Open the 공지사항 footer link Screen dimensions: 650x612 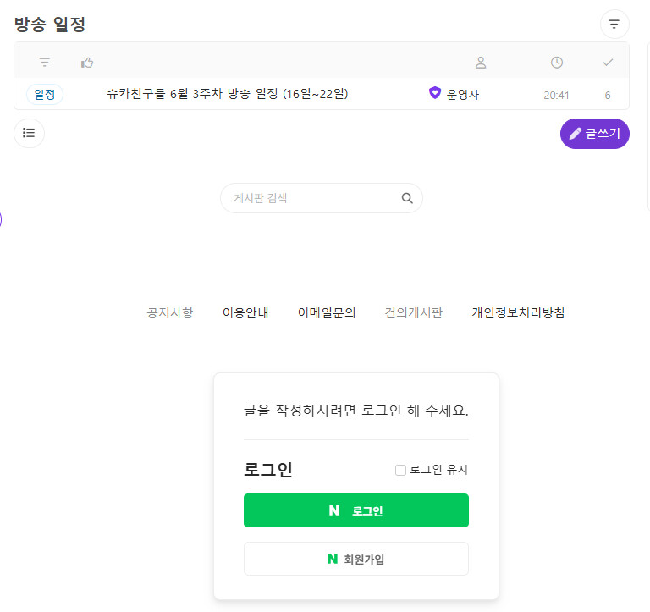point(170,312)
